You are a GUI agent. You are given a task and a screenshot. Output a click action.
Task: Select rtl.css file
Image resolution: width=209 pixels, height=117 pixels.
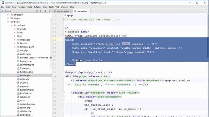coord(23,101)
